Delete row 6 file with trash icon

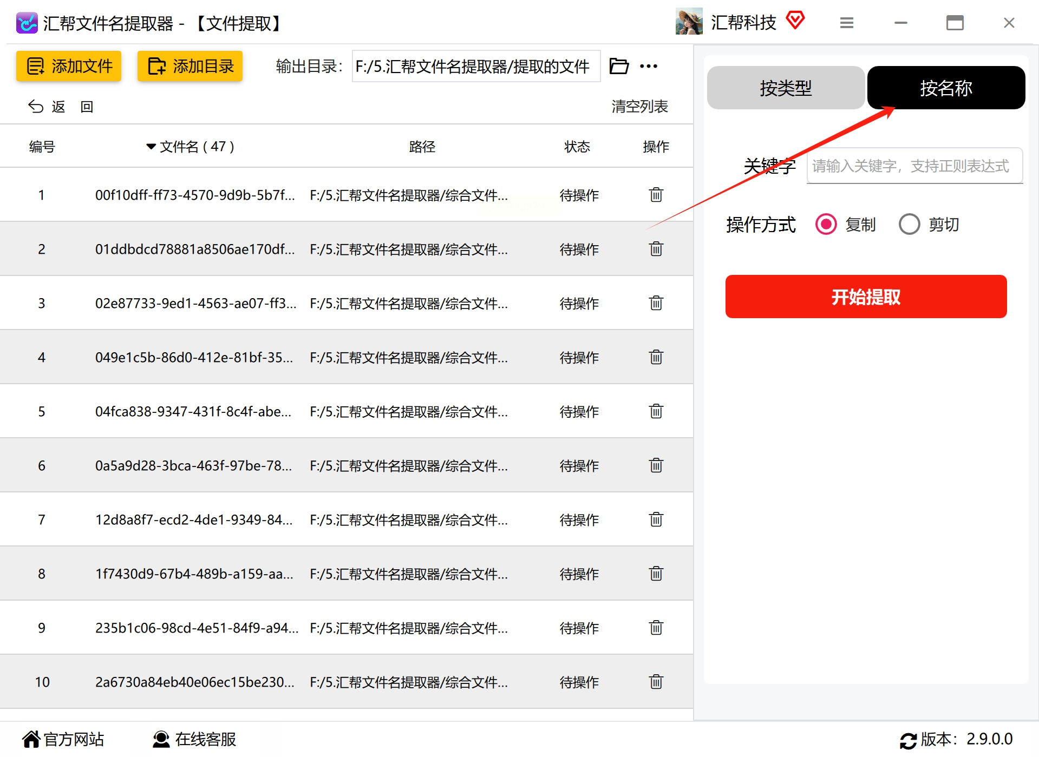[x=656, y=465]
